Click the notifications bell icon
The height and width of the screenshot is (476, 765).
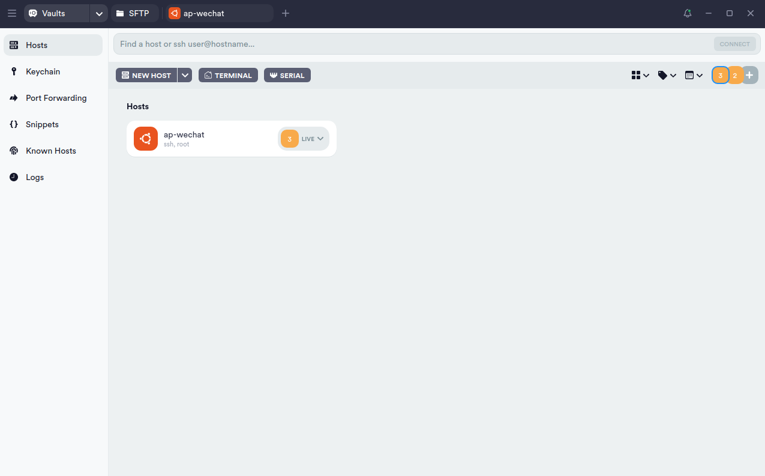coord(688,13)
